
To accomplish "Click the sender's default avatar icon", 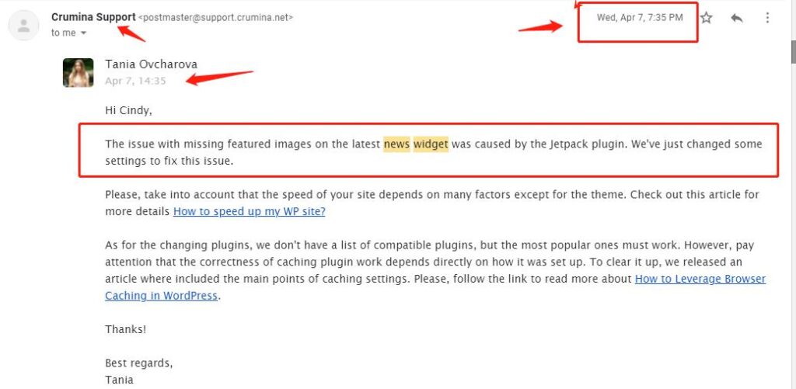I will click(x=24, y=26).
